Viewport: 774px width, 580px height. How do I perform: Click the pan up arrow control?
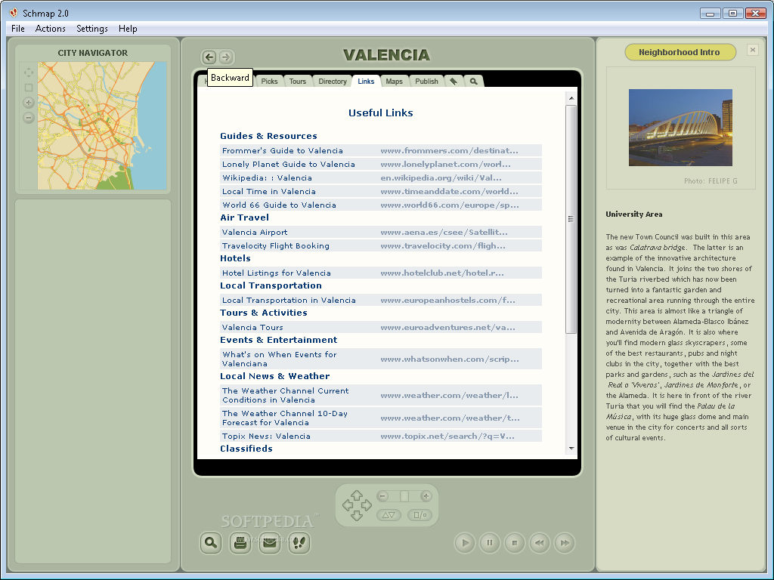pos(357,495)
